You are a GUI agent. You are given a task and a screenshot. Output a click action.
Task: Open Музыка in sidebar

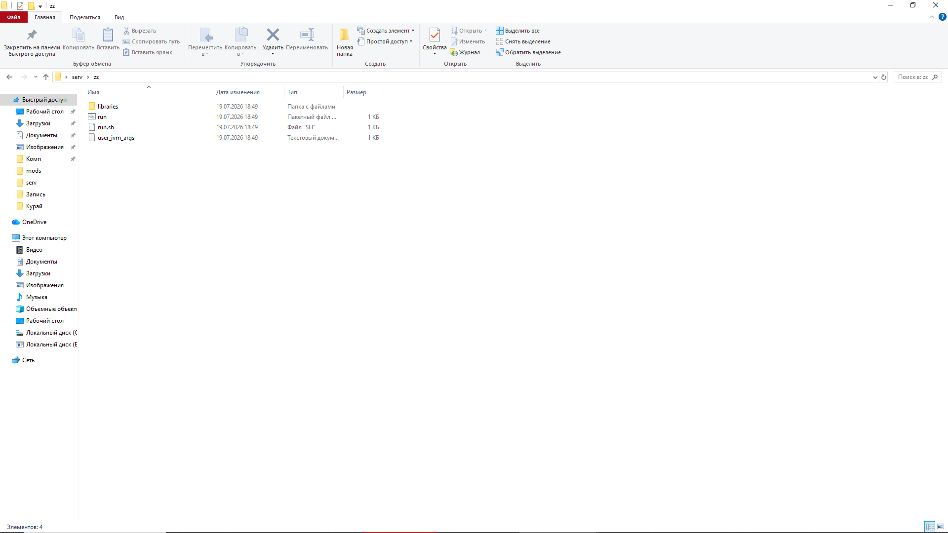pyautogui.click(x=37, y=297)
